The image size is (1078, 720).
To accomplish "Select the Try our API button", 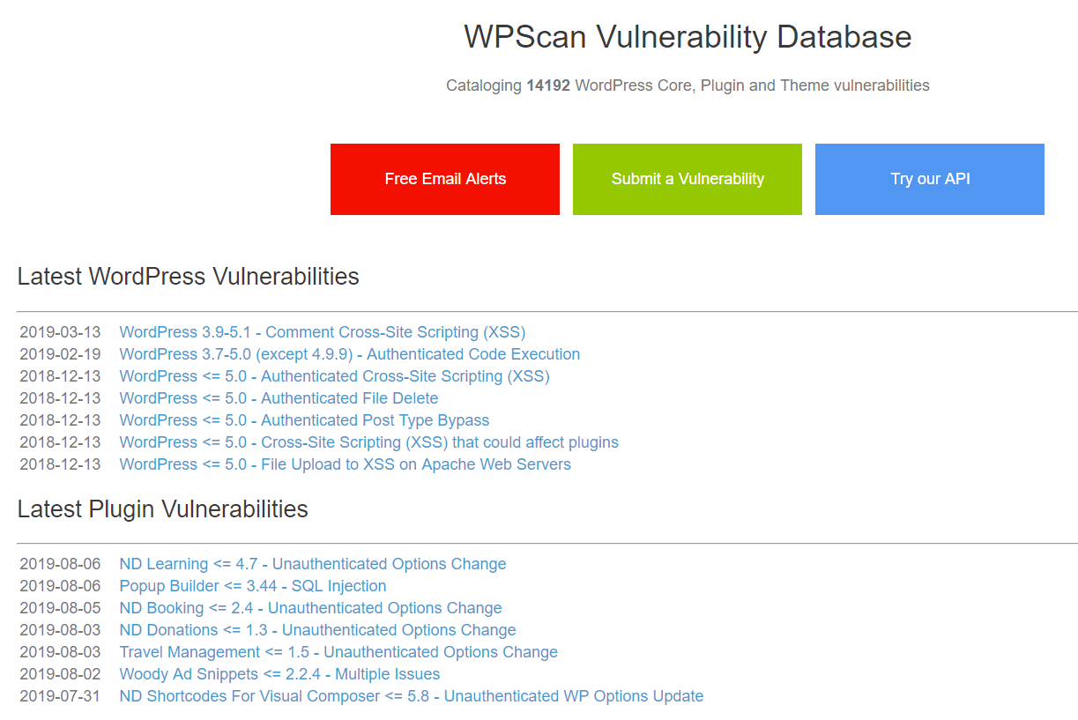I will [930, 179].
